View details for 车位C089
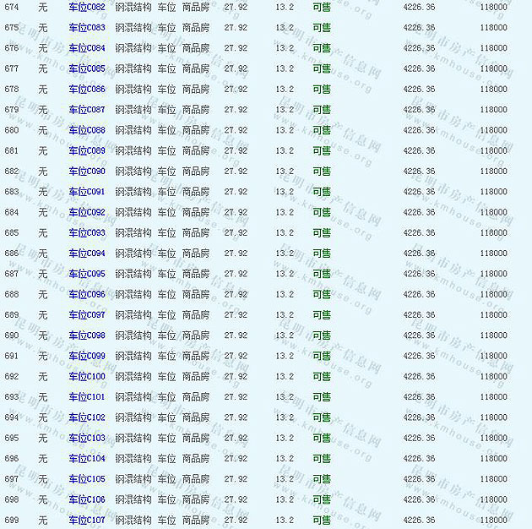 point(87,150)
